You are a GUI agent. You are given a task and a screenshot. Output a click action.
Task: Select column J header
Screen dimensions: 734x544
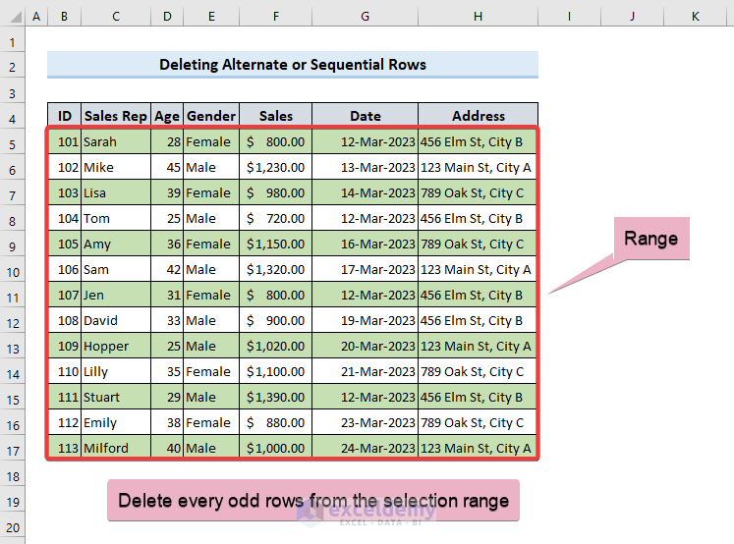click(633, 17)
